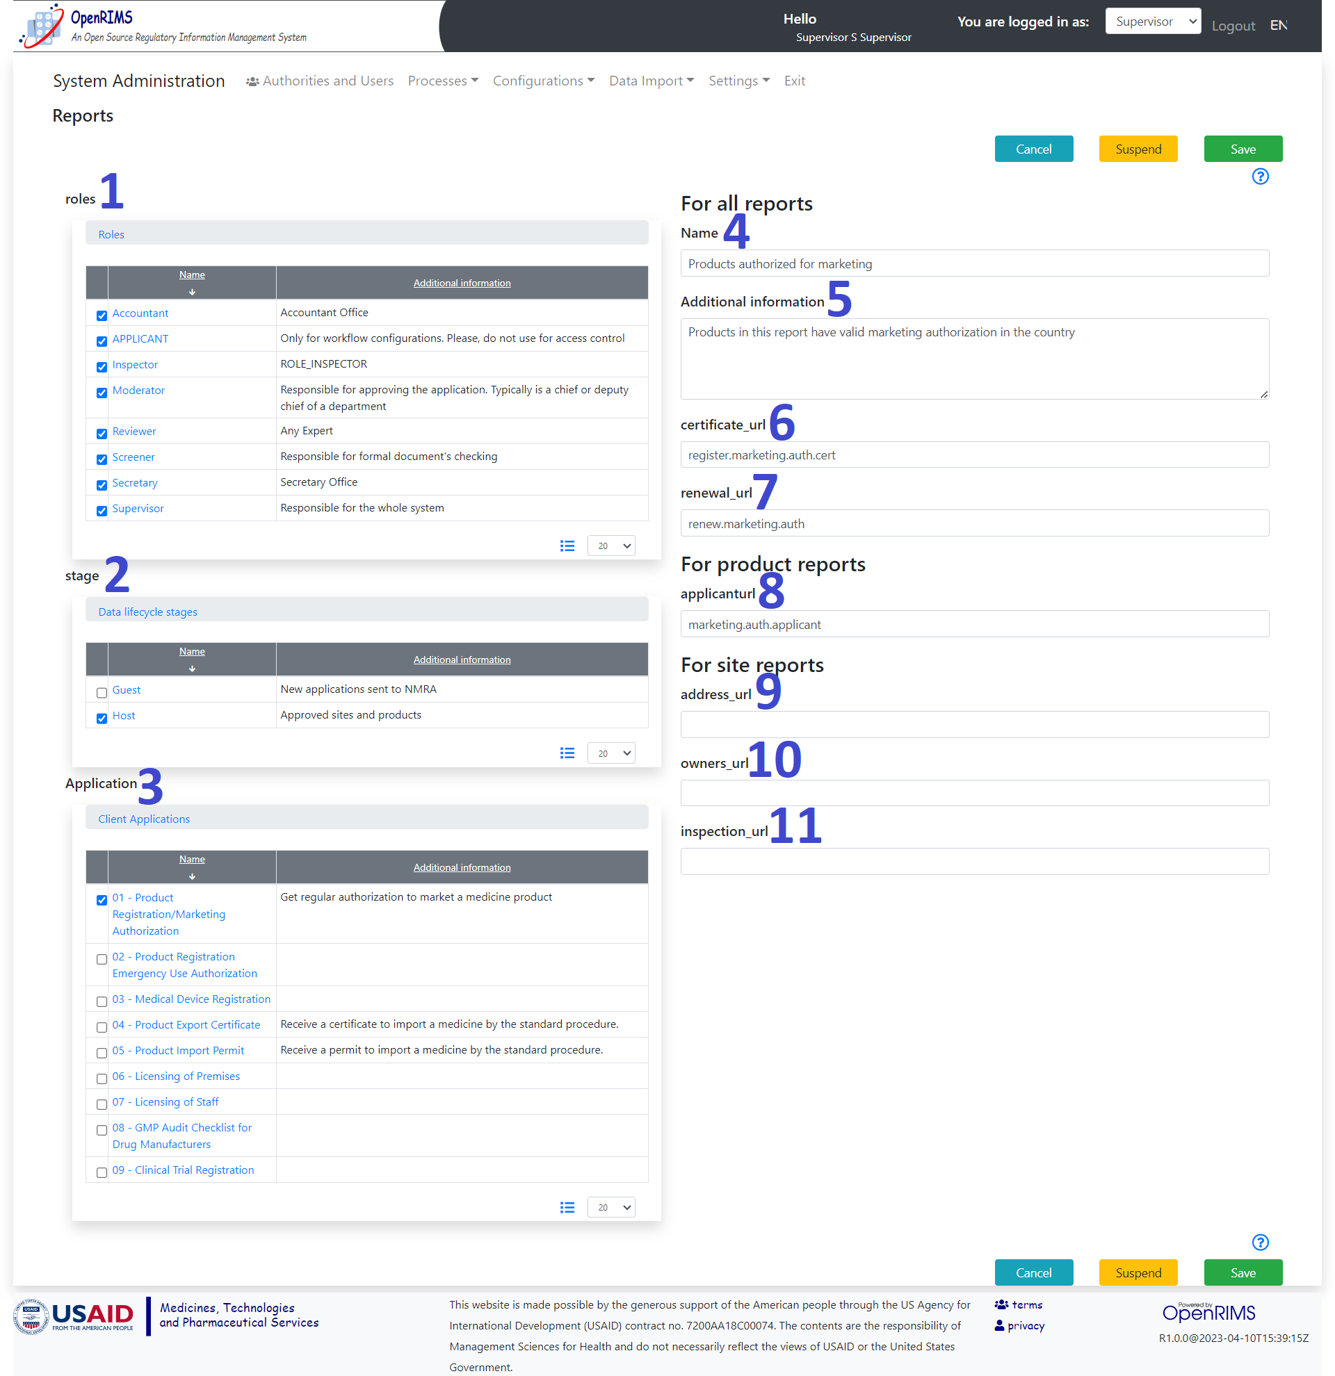Click the empty address_url field
The width and height of the screenshot is (1335, 1376).
974,725
